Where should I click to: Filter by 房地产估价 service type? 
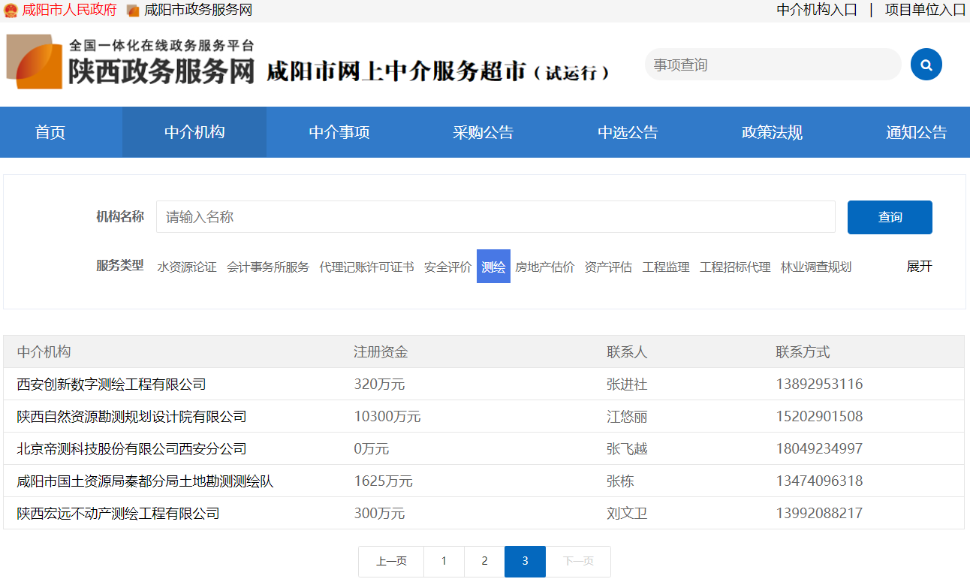pyautogui.click(x=545, y=267)
